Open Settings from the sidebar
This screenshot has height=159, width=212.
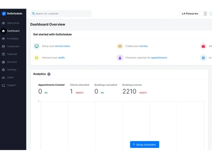(12, 70)
